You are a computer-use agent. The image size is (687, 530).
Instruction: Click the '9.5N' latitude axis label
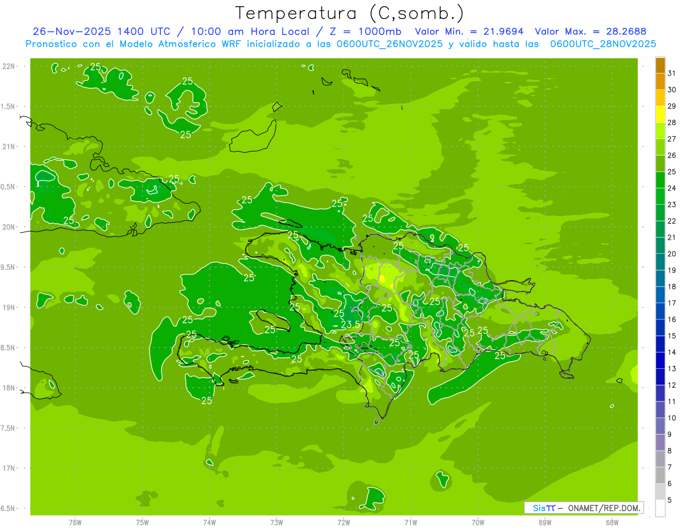[x=9, y=267]
